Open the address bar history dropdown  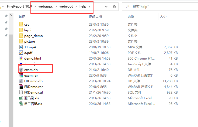point(106,7)
